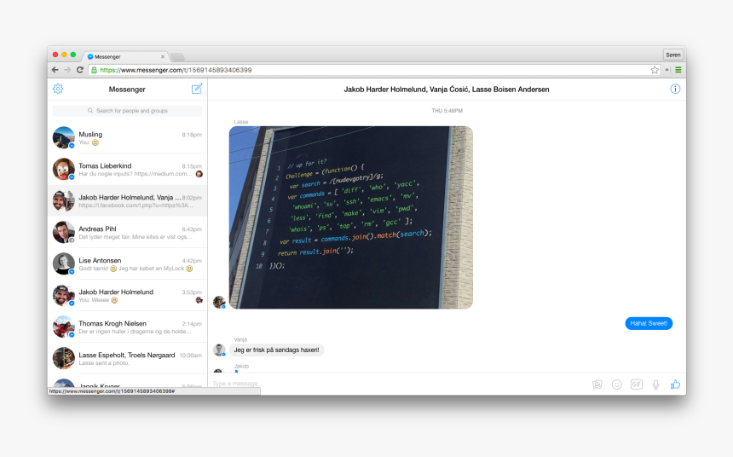Open the GIF picker
This screenshot has width=733, height=457.
636,385
